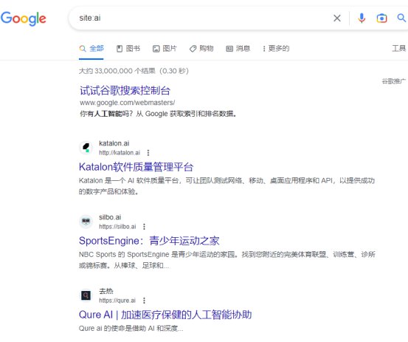
Task: Click the 去热 site name
Action: click(106, 291)
